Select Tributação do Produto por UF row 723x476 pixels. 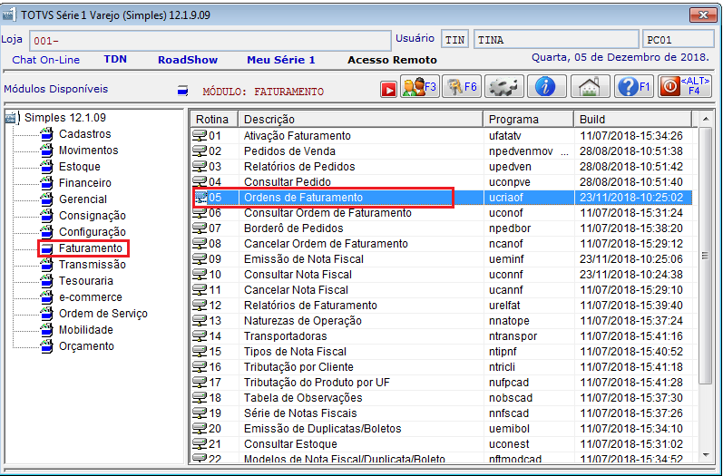442,383
